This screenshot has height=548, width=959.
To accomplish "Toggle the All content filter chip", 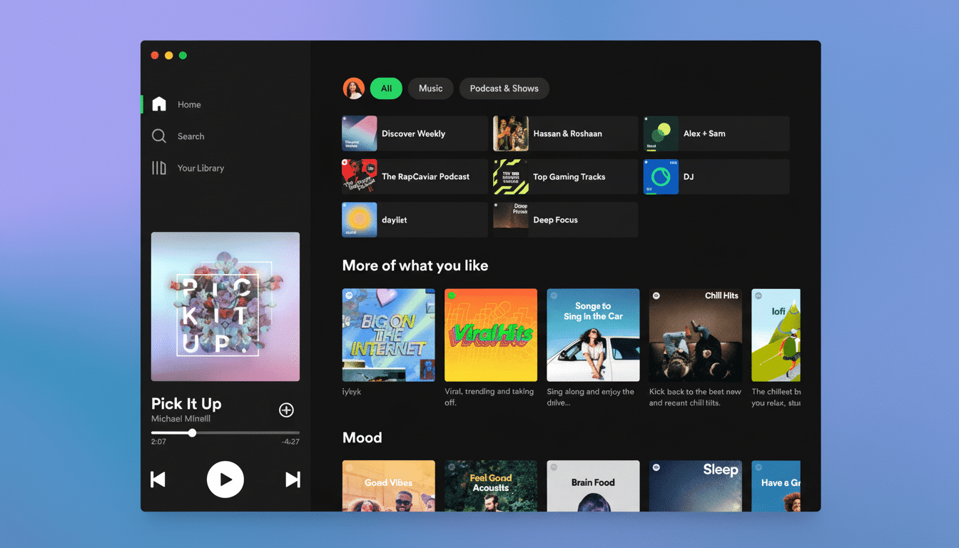I will click(x=386, y=88).
